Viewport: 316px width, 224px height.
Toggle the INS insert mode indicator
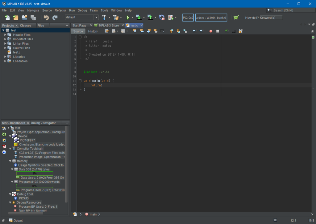[312, 220]
